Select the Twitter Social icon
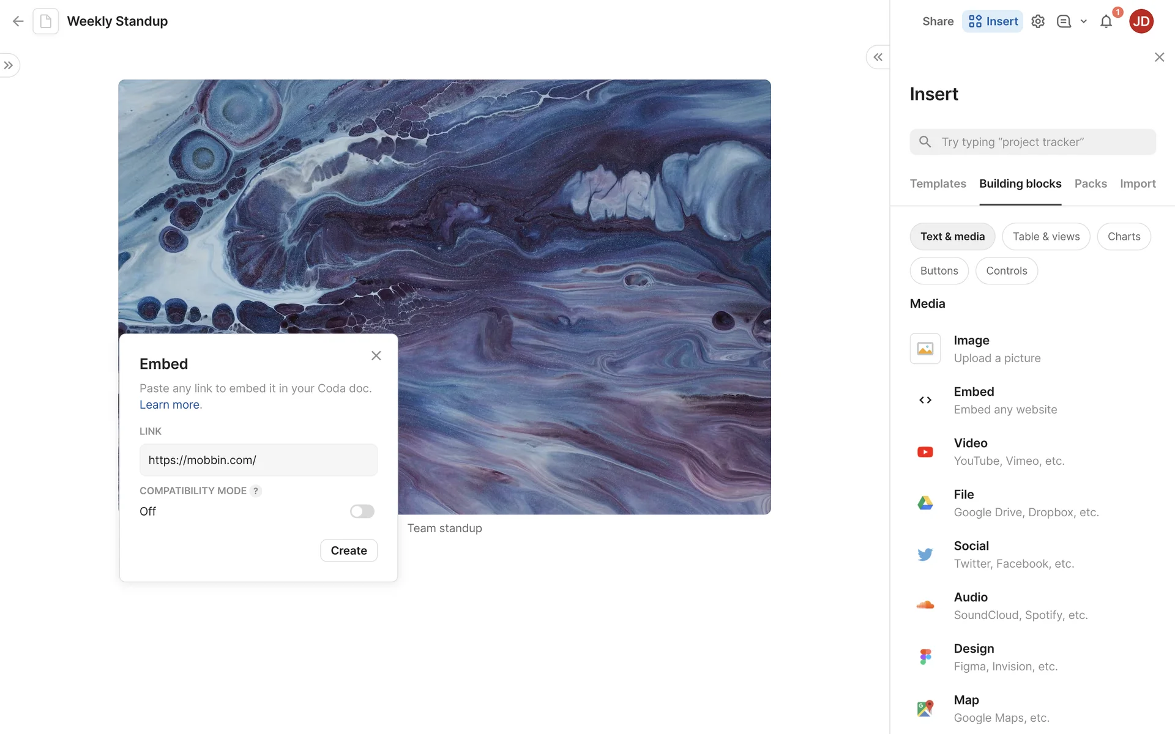This screenshot has width=1175, height=734. pos(925,554)
